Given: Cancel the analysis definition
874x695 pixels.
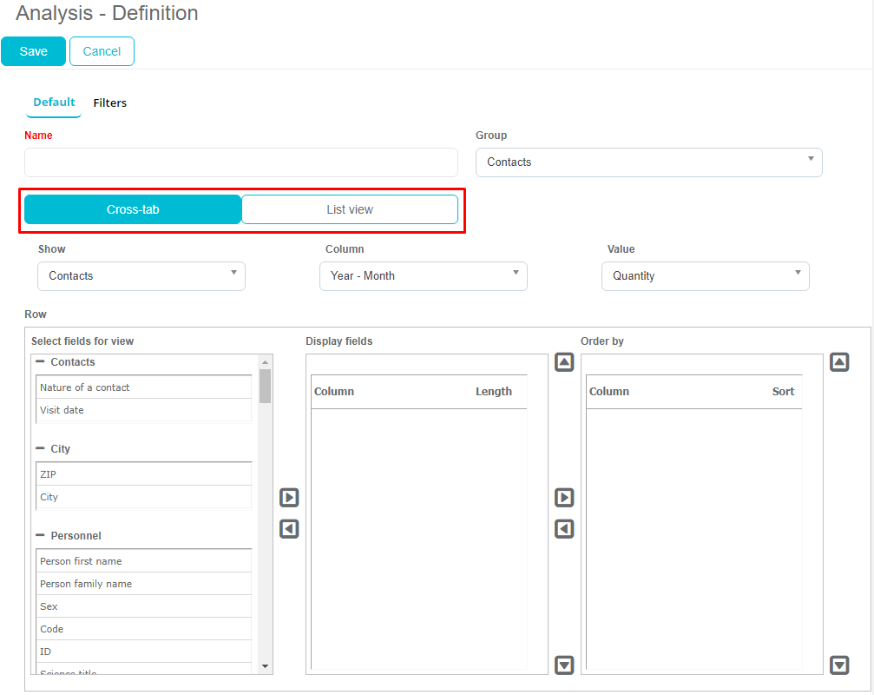Looking at the screenshot, I should pyautogui.click(x=102, y=51).
